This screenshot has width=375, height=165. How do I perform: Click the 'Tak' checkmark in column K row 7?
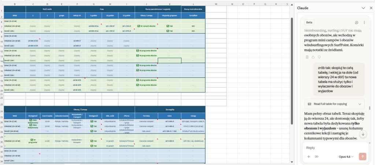click(169, 26)
